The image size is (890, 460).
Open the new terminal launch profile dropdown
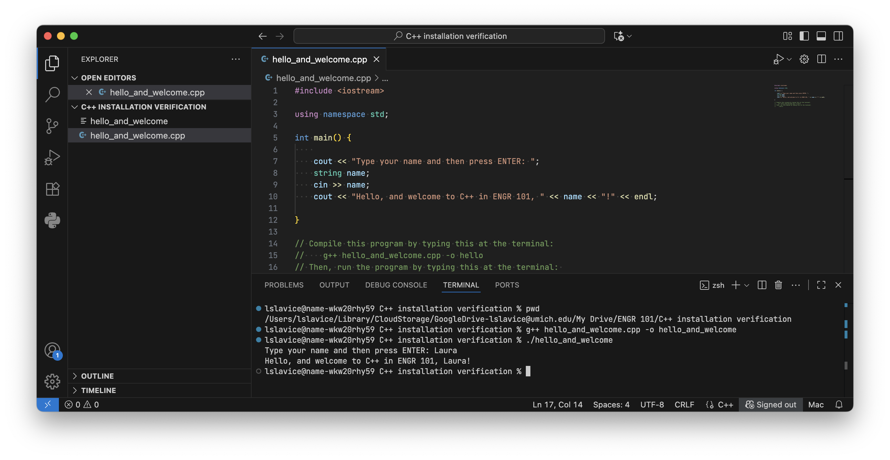[747, 286]
